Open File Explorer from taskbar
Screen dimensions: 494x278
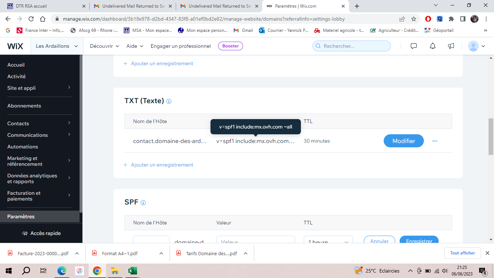coord(115,271)
